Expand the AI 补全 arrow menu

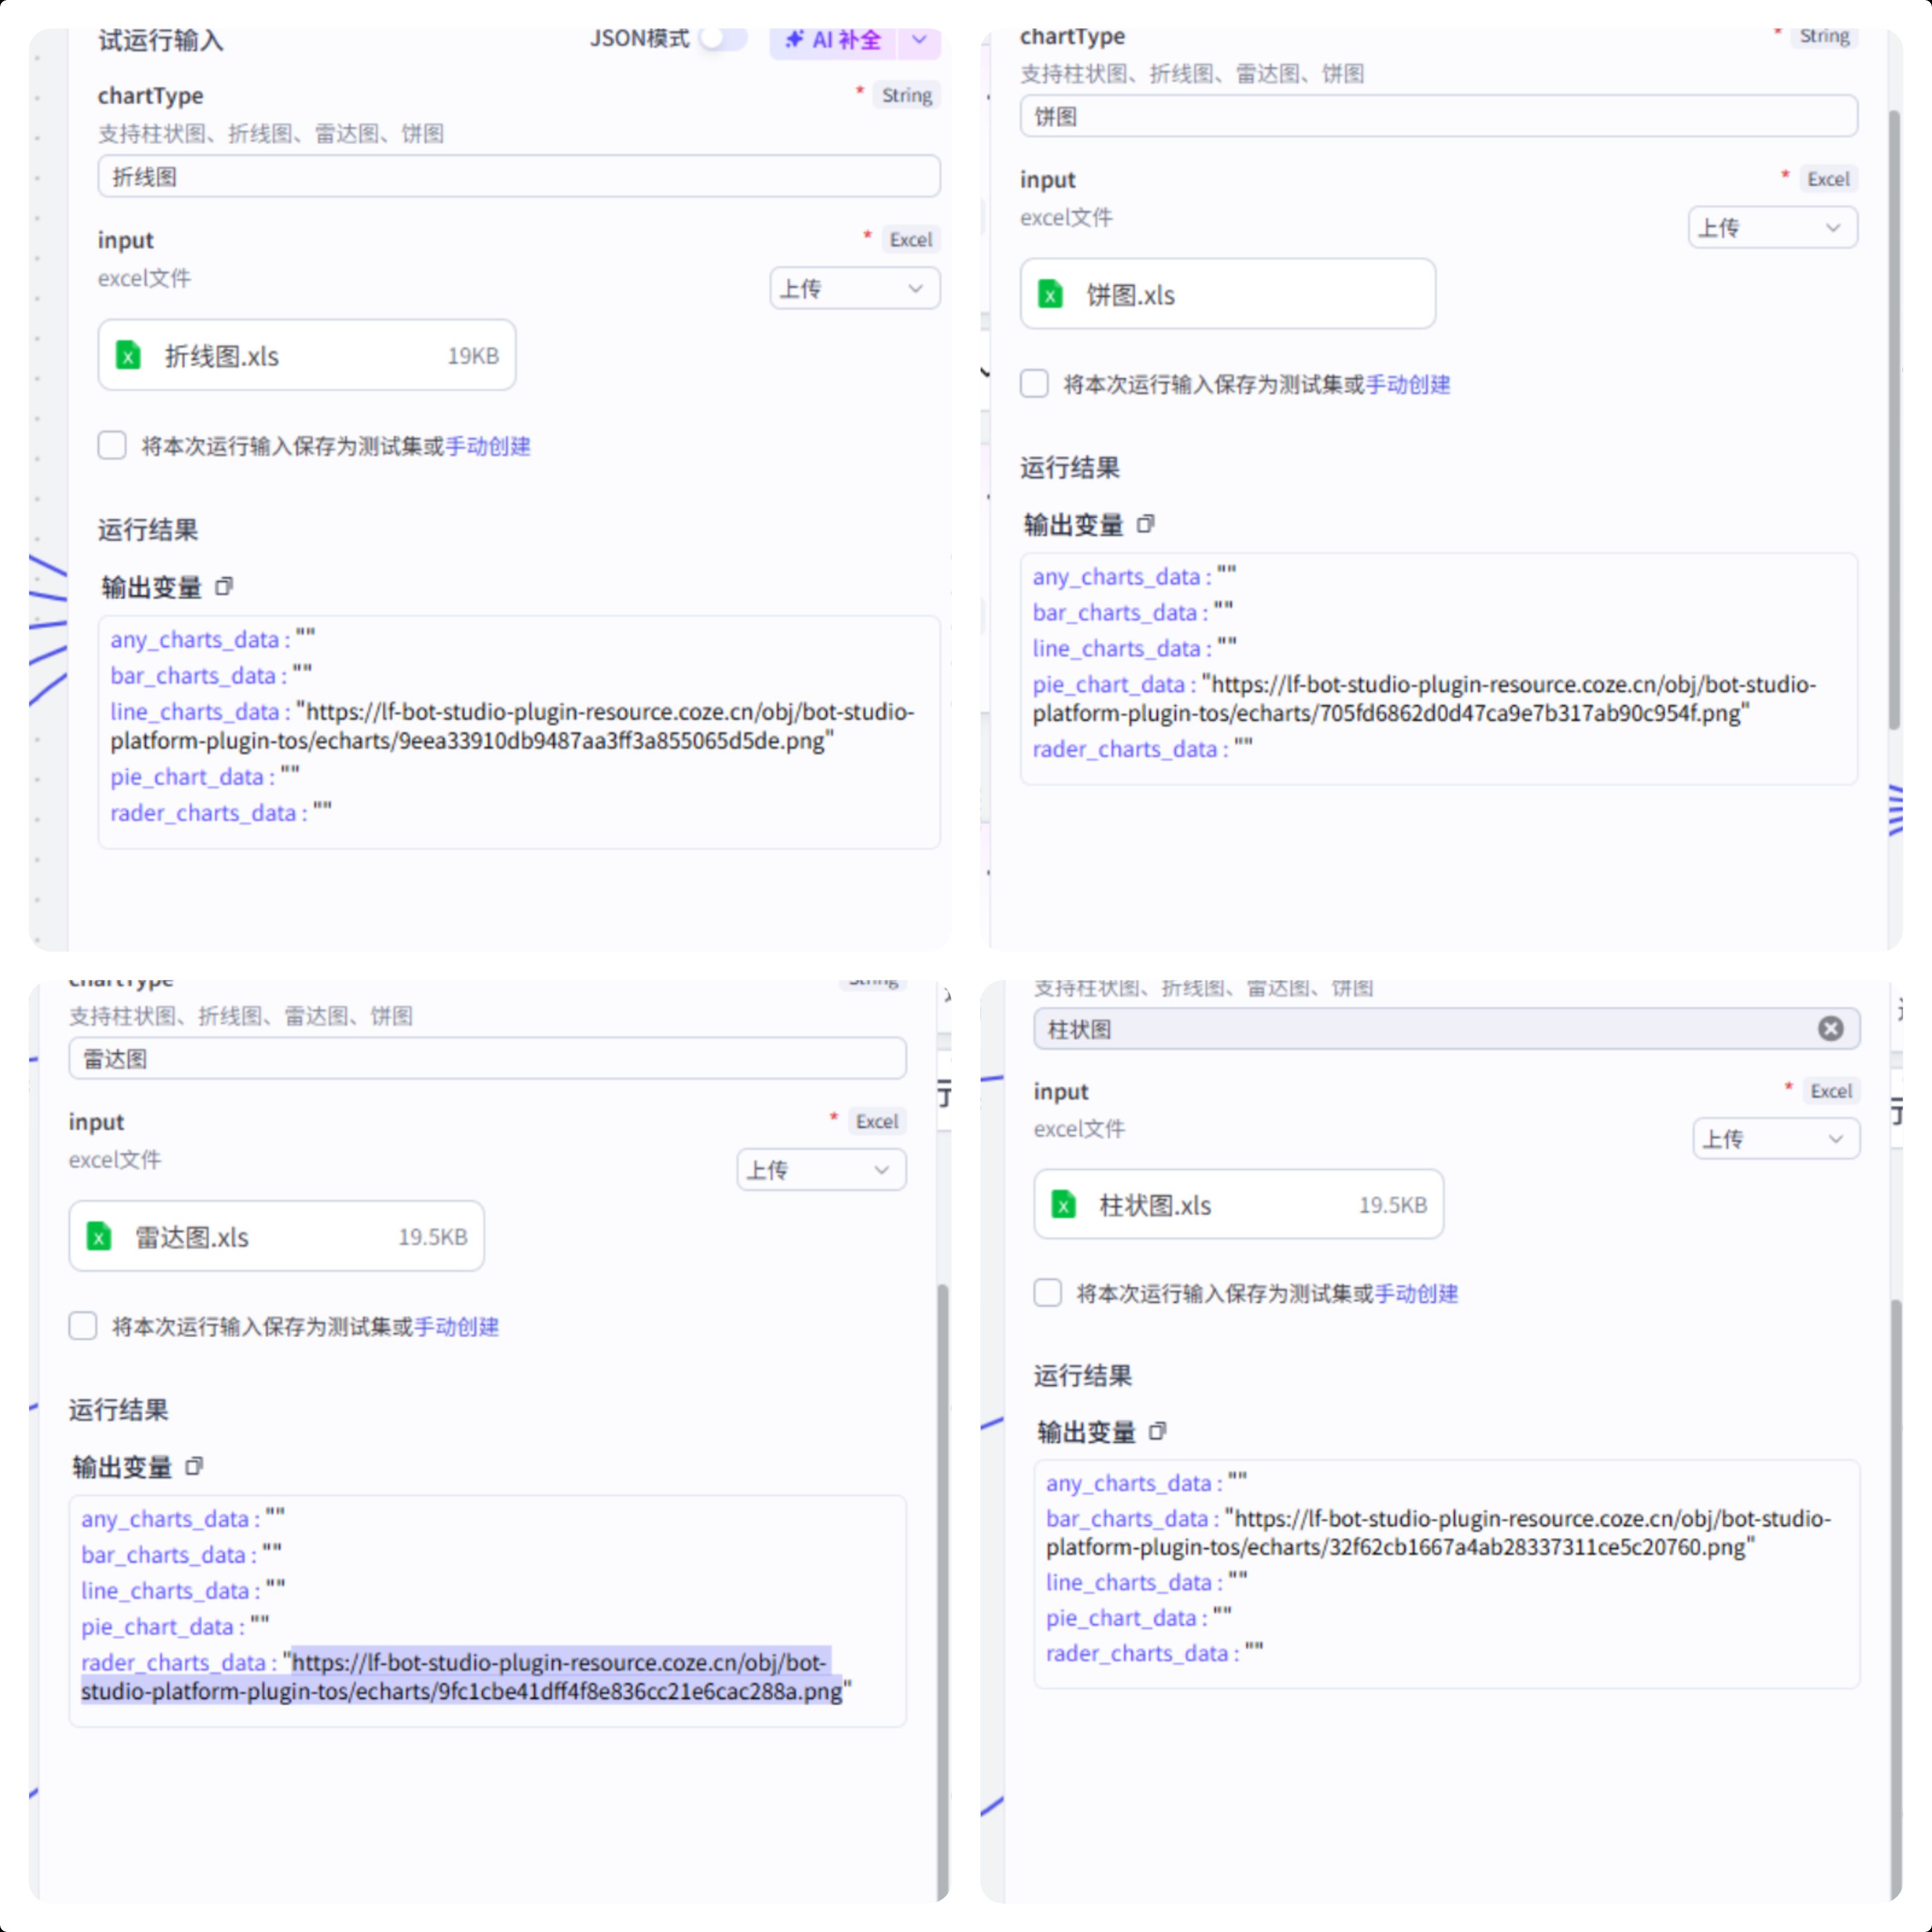coord(920,40)
